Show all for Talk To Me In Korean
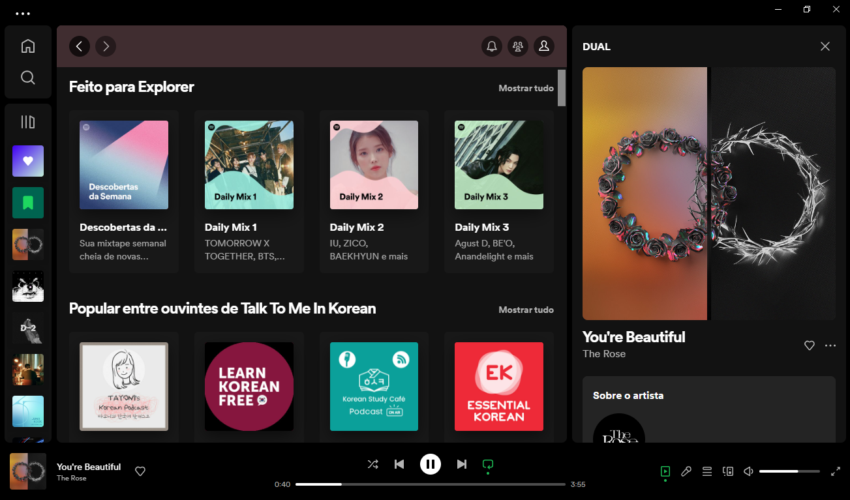This screenshot has width=850, height=500. (526, 310)
